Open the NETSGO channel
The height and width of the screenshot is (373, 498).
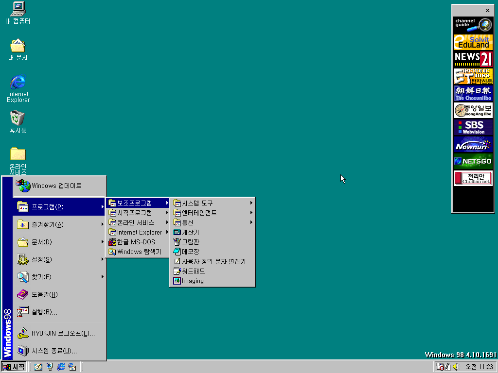473,161
